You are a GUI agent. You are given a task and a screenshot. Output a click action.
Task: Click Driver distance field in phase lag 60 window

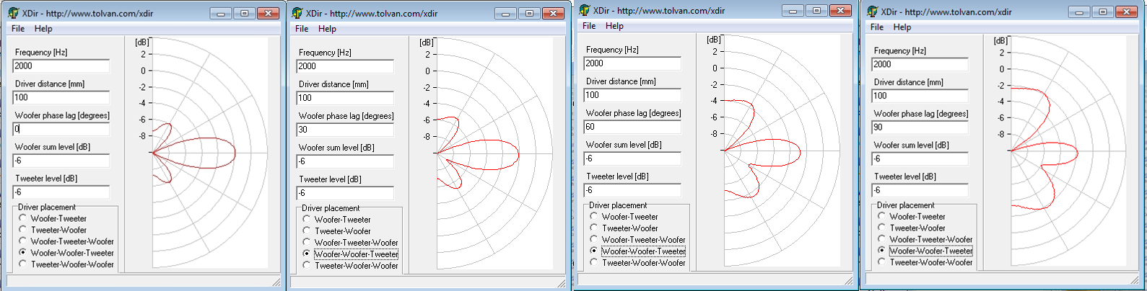pyautogui.click(x=632, y=95)
